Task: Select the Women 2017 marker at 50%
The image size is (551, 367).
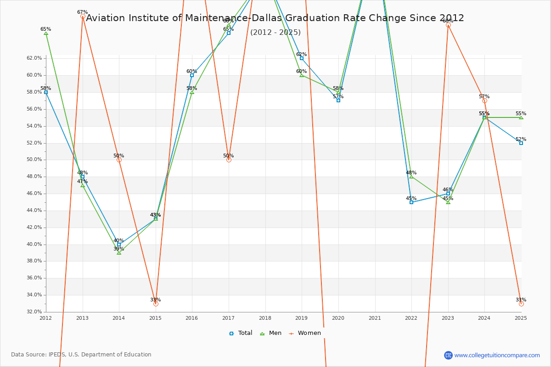Action: [x=229, y=160]
